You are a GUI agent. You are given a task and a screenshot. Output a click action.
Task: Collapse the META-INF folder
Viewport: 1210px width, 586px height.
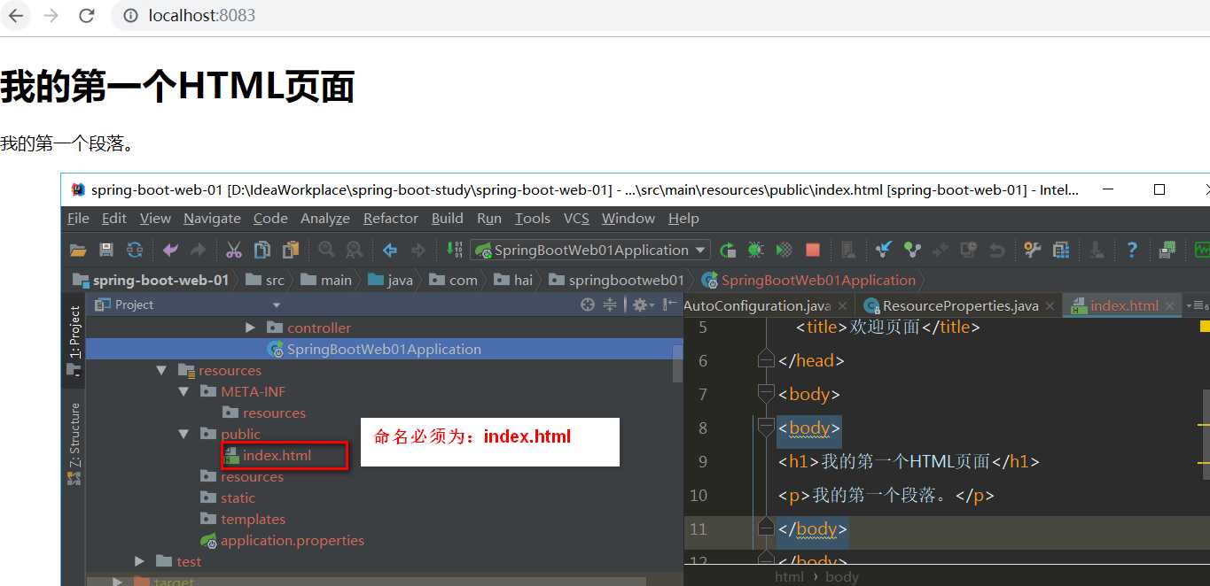[x=183, y=392]
